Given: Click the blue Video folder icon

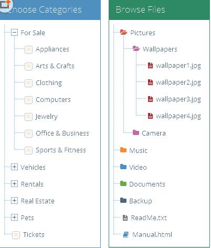Looking at the screenshot, I should coord(123,167).
